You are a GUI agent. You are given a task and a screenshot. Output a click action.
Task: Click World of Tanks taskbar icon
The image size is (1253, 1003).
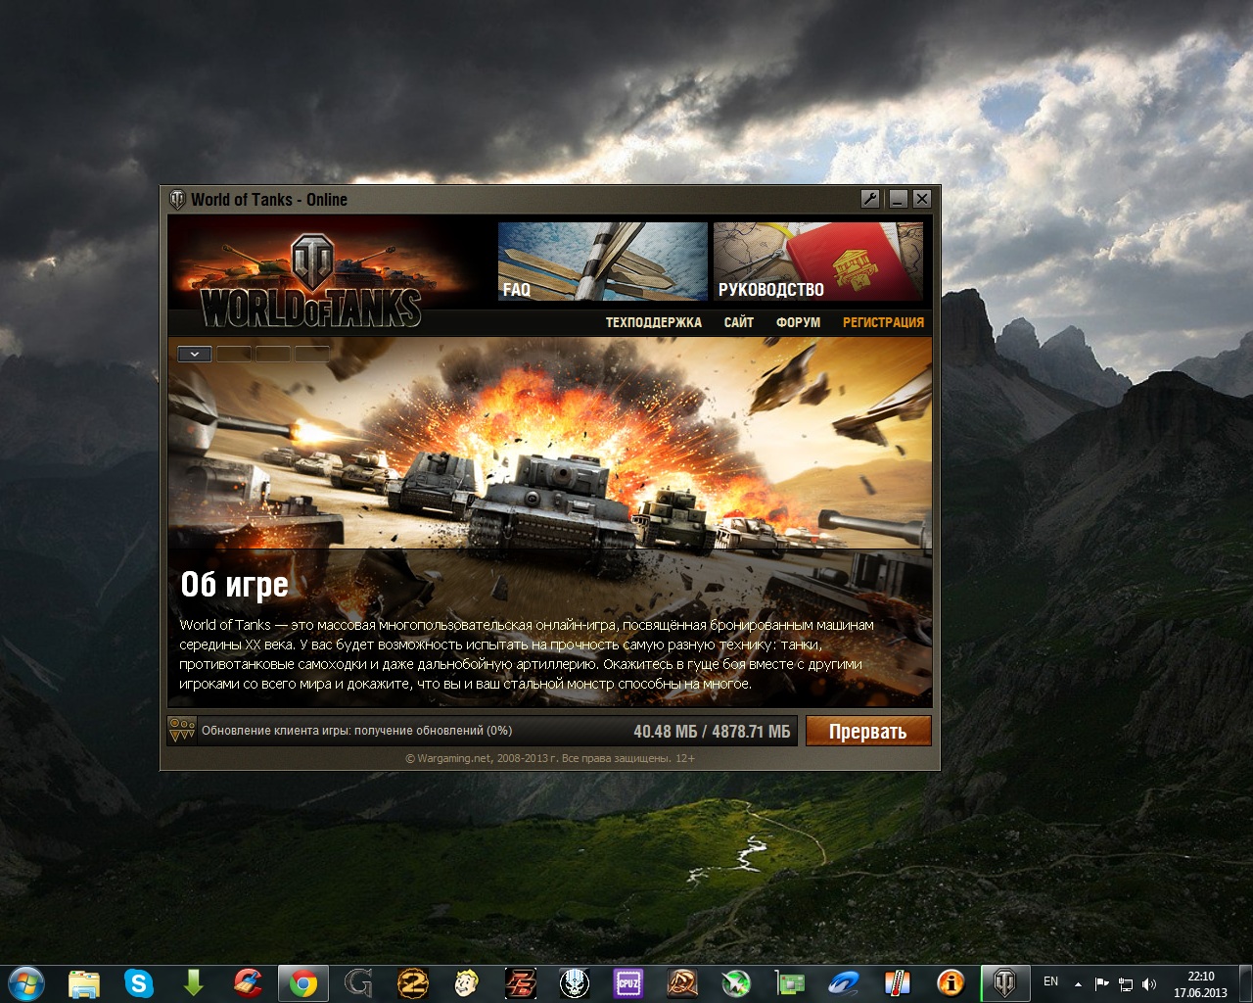coord(1005,982)
